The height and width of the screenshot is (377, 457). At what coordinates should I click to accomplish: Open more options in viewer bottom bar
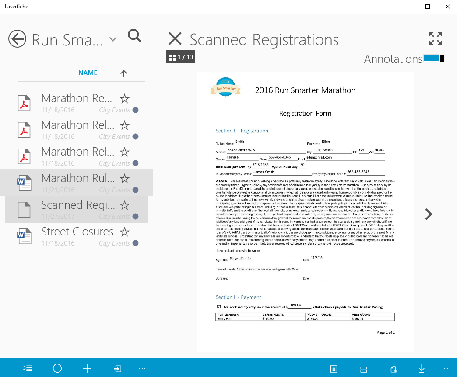pos(447,369)
